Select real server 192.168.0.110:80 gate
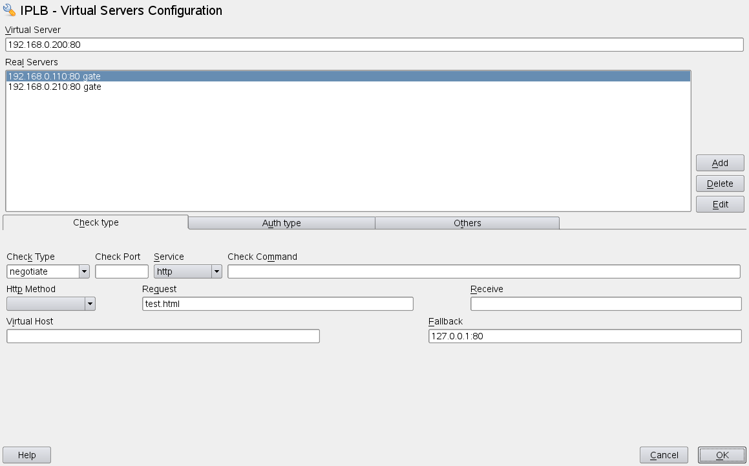Screen dimensions: 749x466 pos(54,76)
